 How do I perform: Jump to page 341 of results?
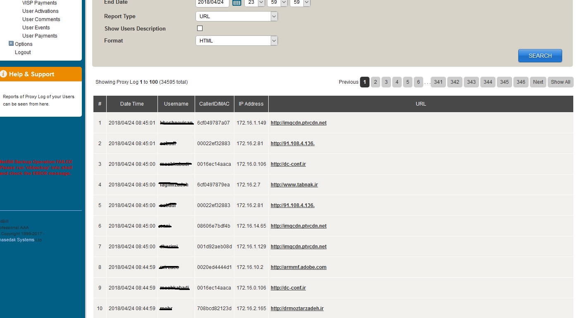click(438, 82)
